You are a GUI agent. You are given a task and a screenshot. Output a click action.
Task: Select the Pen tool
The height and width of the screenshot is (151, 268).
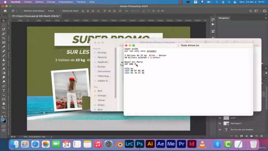pos(4,86)
